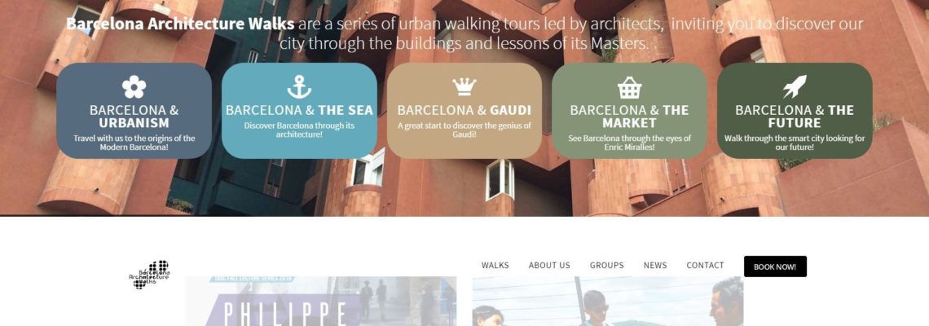Image resolution: width=929 pixels, height=326 pixels.
Task: Open the Barcelona & Urbanism tour title
Action: pos(134,117)
